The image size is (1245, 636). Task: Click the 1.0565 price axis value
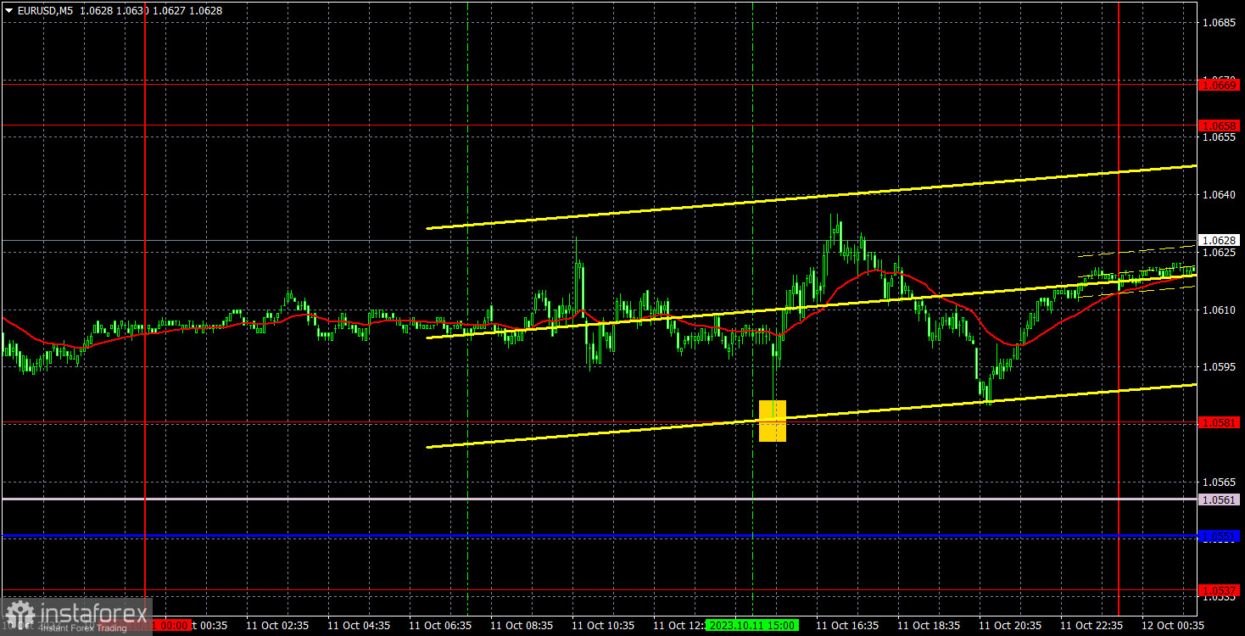tap(1218, 482)
